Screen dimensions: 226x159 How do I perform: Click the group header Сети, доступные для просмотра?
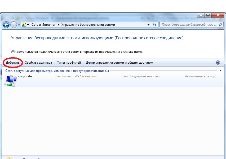pyautogui.click(x=57, y=71)
